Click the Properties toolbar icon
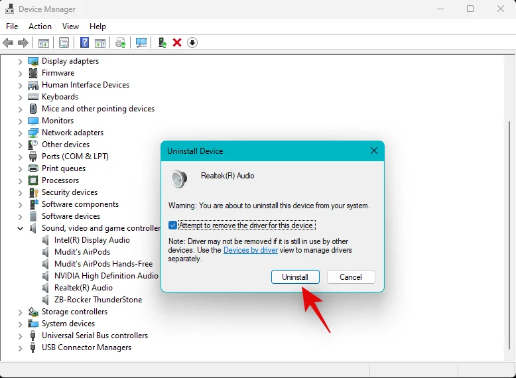 [x=64, y=42]
